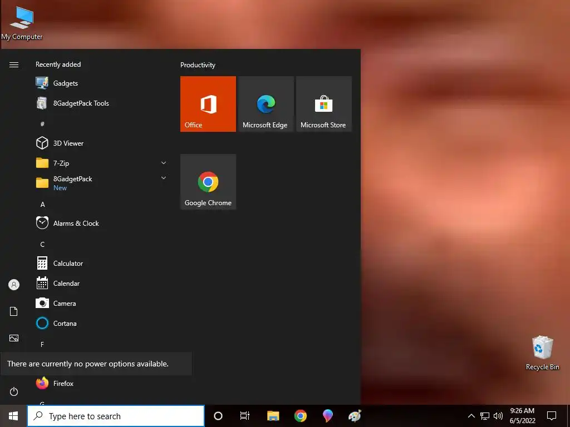Expand the Start menu hamburger navigation
This screenshot has width=570, height=427.
tap(14, 64)
